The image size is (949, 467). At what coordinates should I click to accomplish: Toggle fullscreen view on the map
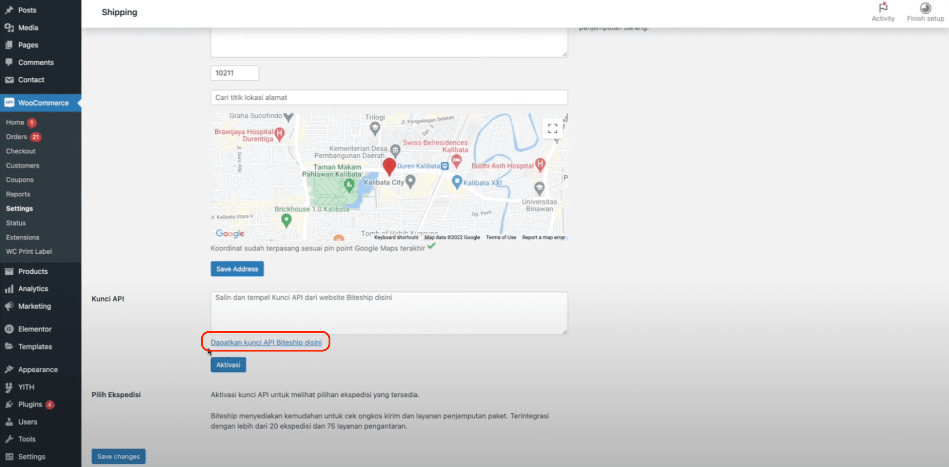[x=552, y=128]
